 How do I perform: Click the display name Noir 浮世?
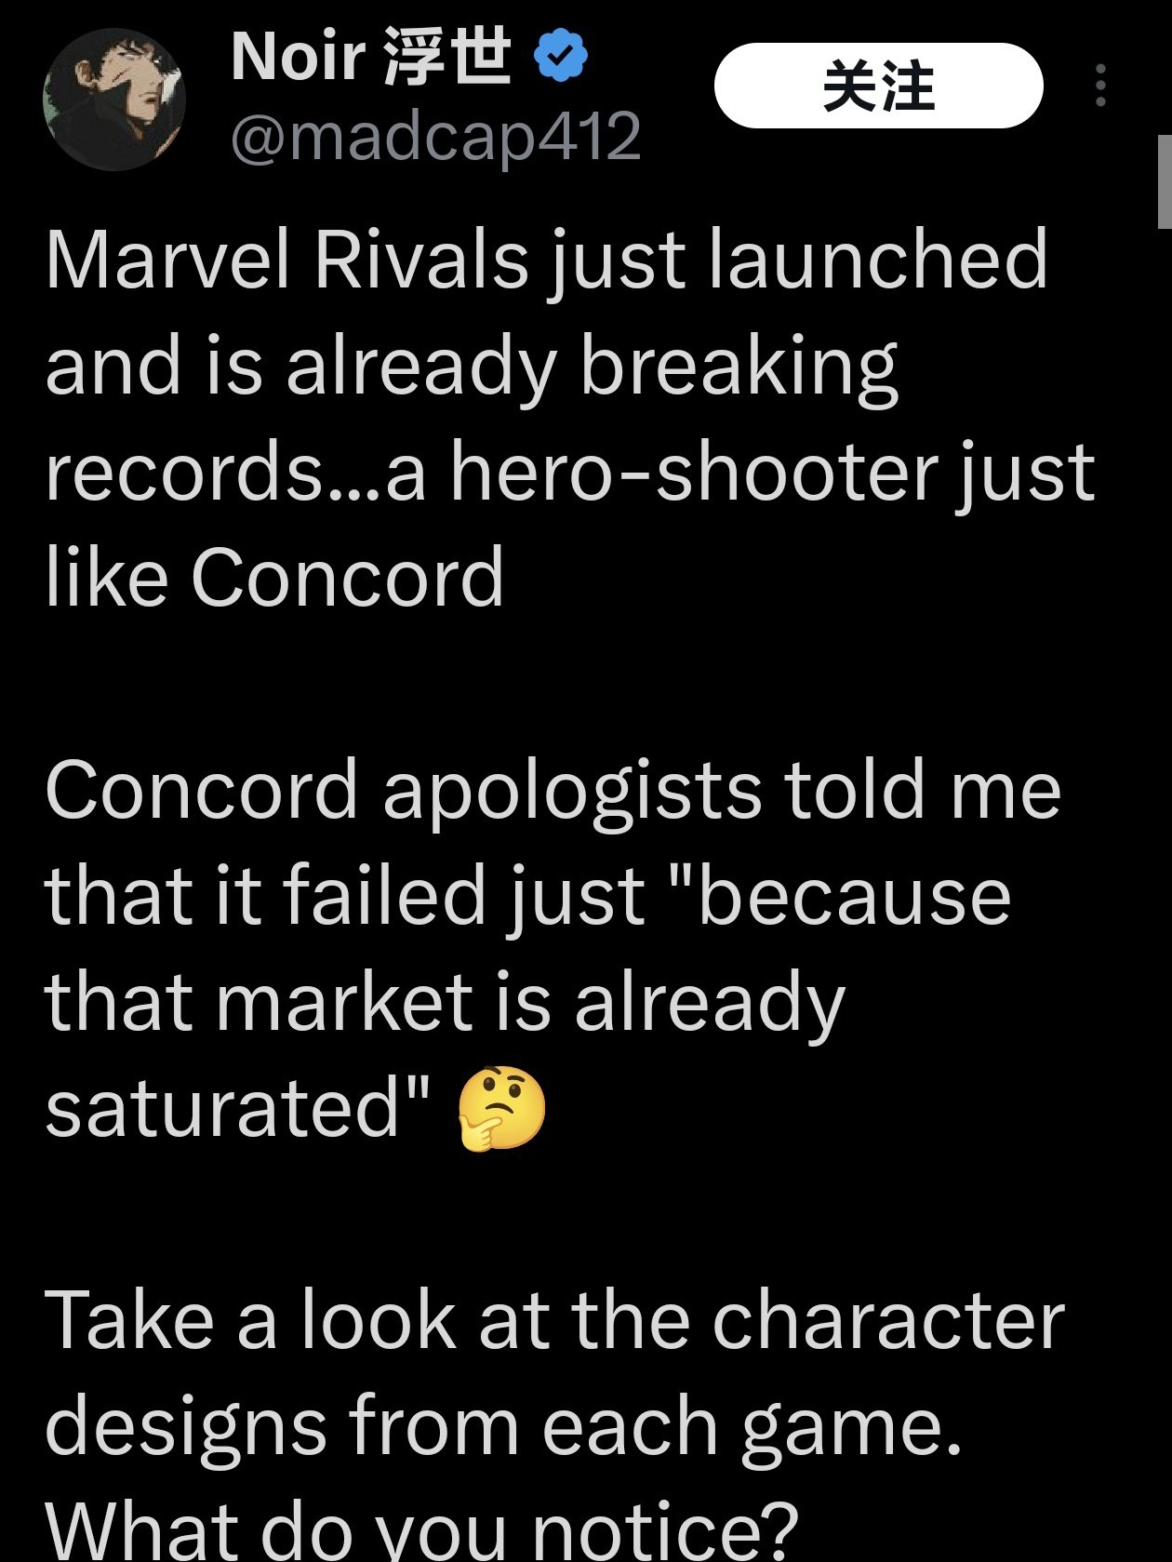coord(371,57)
